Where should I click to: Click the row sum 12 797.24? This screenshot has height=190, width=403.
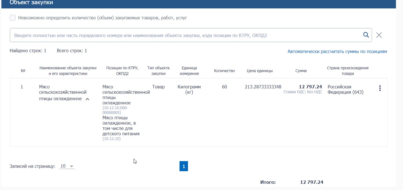pos(310,87)
